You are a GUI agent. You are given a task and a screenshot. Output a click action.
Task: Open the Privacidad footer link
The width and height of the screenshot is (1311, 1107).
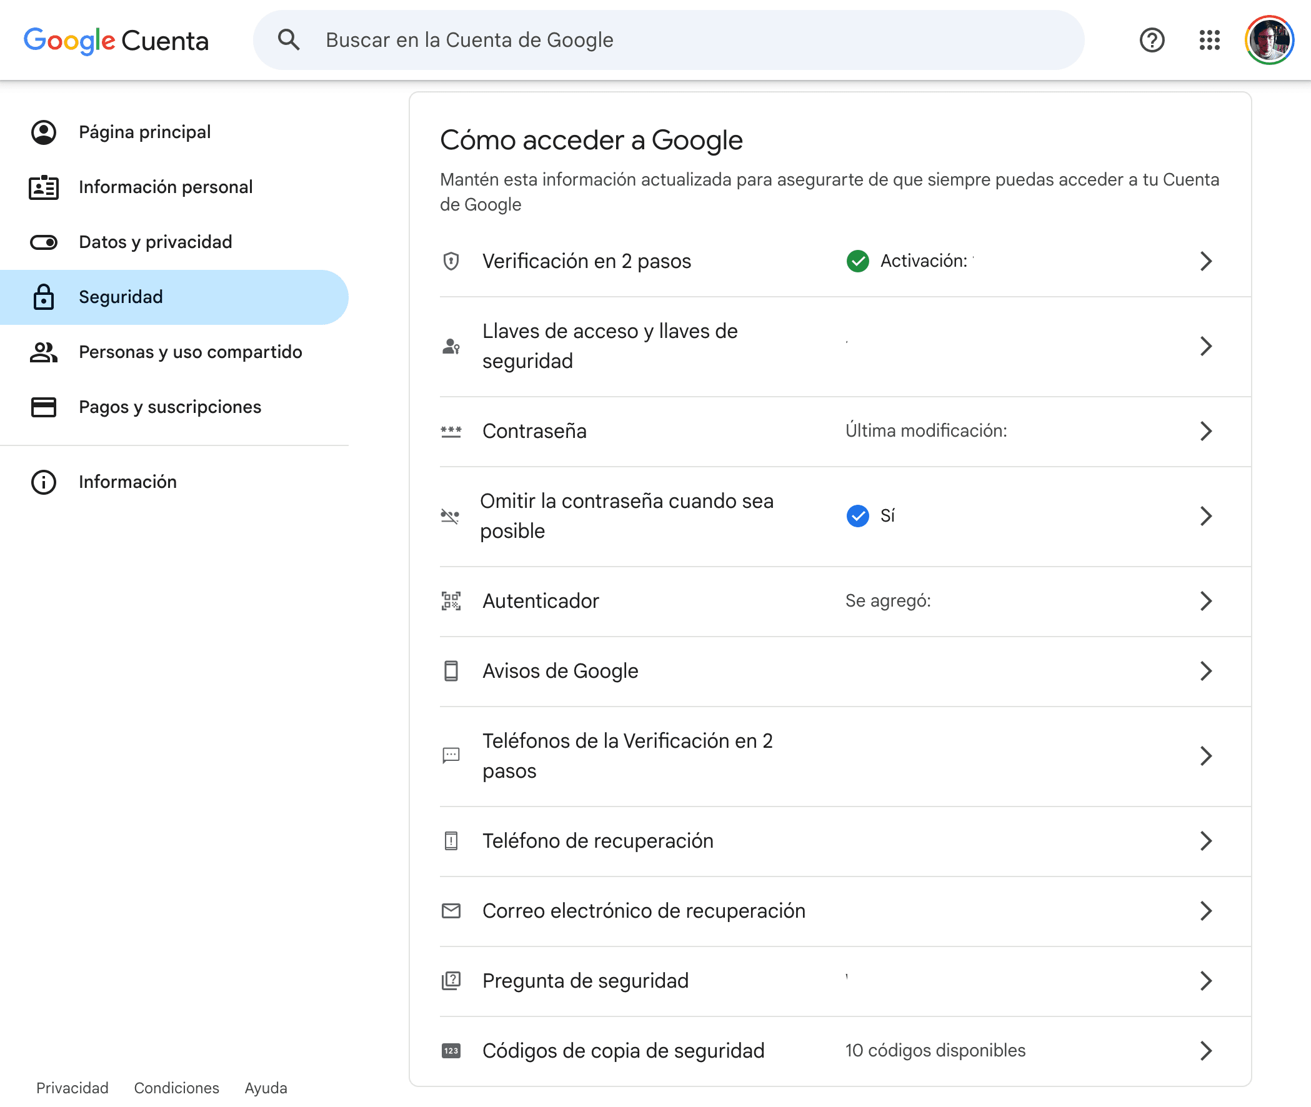[x=72, y=1088]
